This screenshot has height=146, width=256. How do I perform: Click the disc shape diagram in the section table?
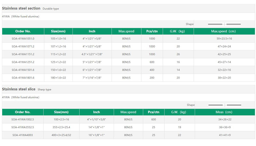pos(224,24)
